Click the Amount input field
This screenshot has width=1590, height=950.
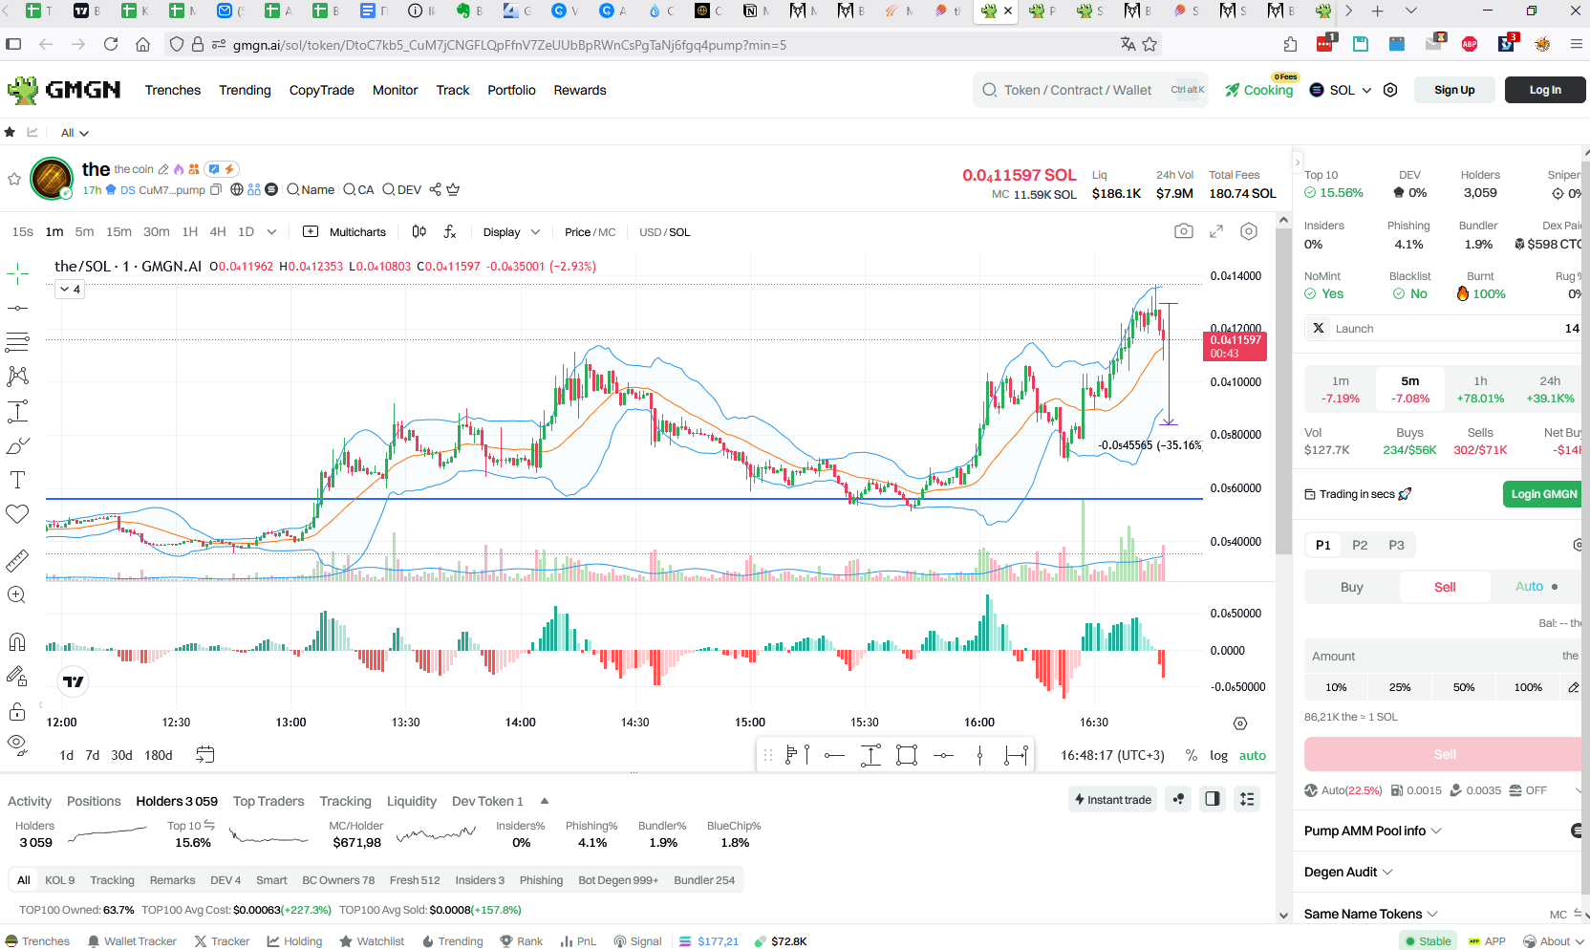[1443, 656]
